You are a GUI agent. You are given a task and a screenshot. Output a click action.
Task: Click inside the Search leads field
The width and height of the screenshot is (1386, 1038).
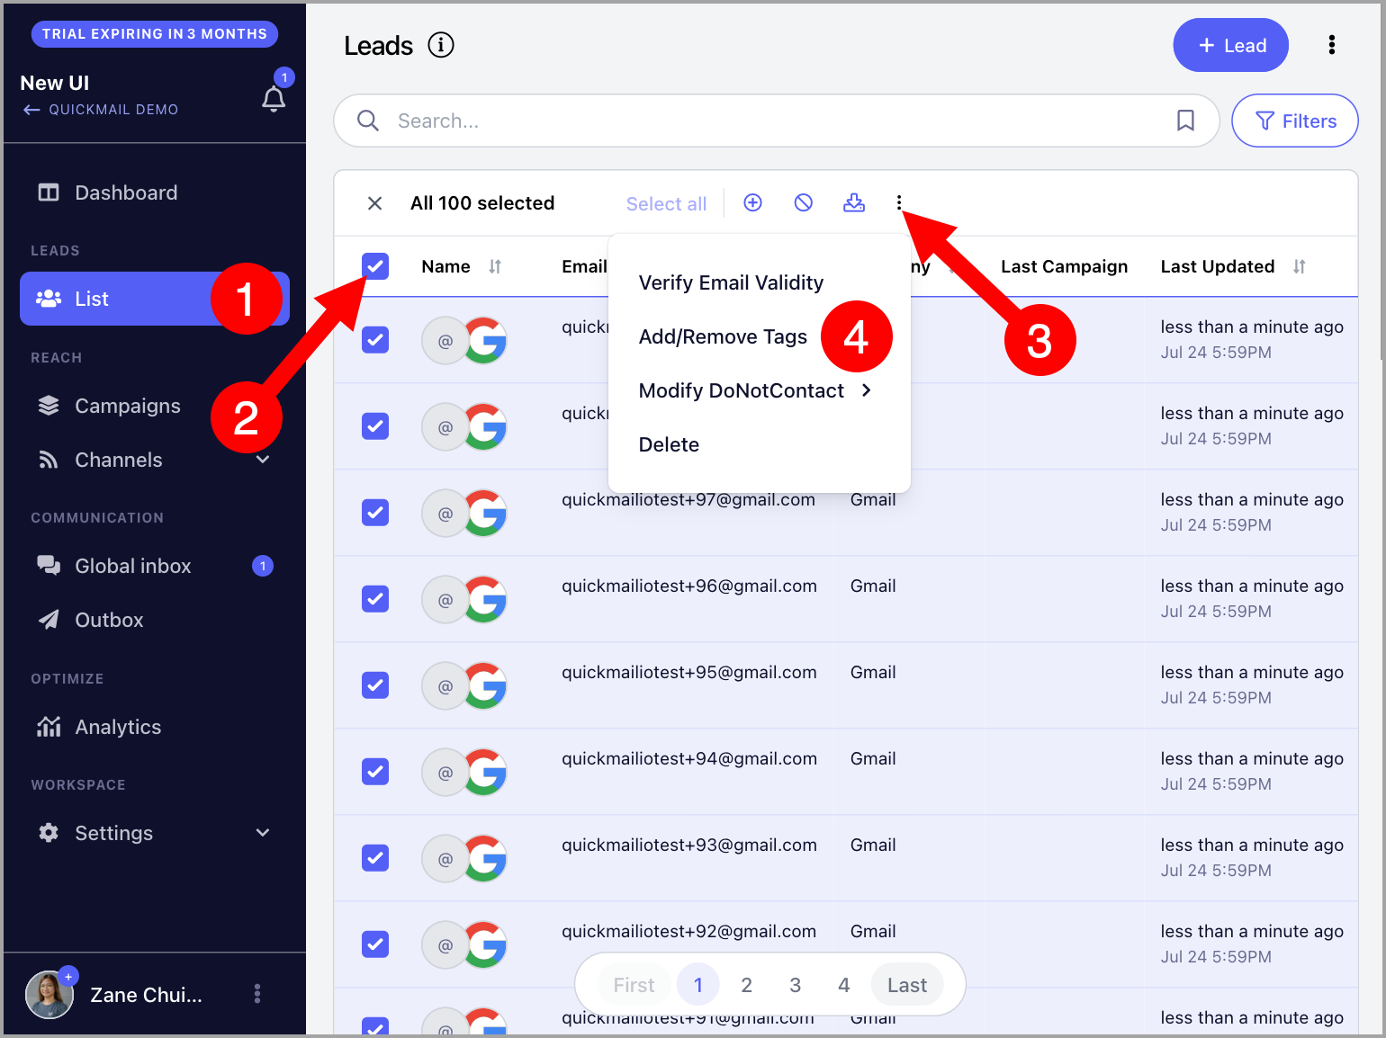coord(777,121)
